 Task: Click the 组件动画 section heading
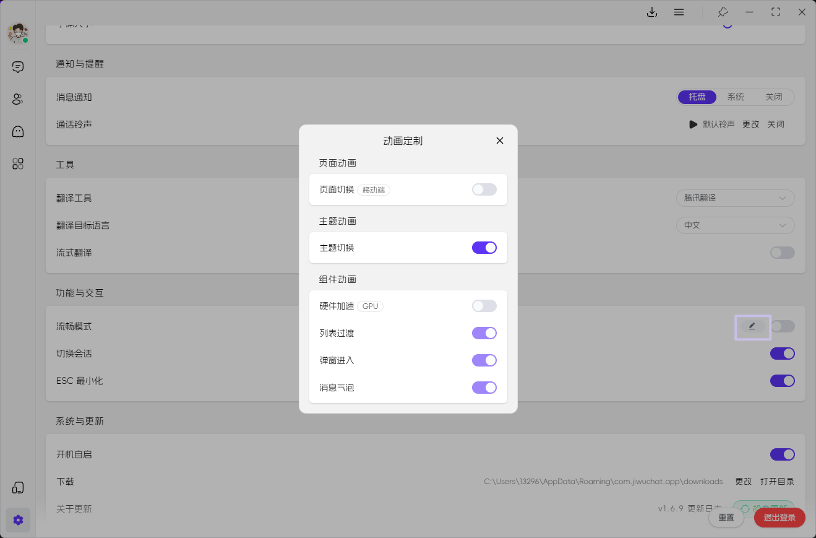(x=338, y=279)
